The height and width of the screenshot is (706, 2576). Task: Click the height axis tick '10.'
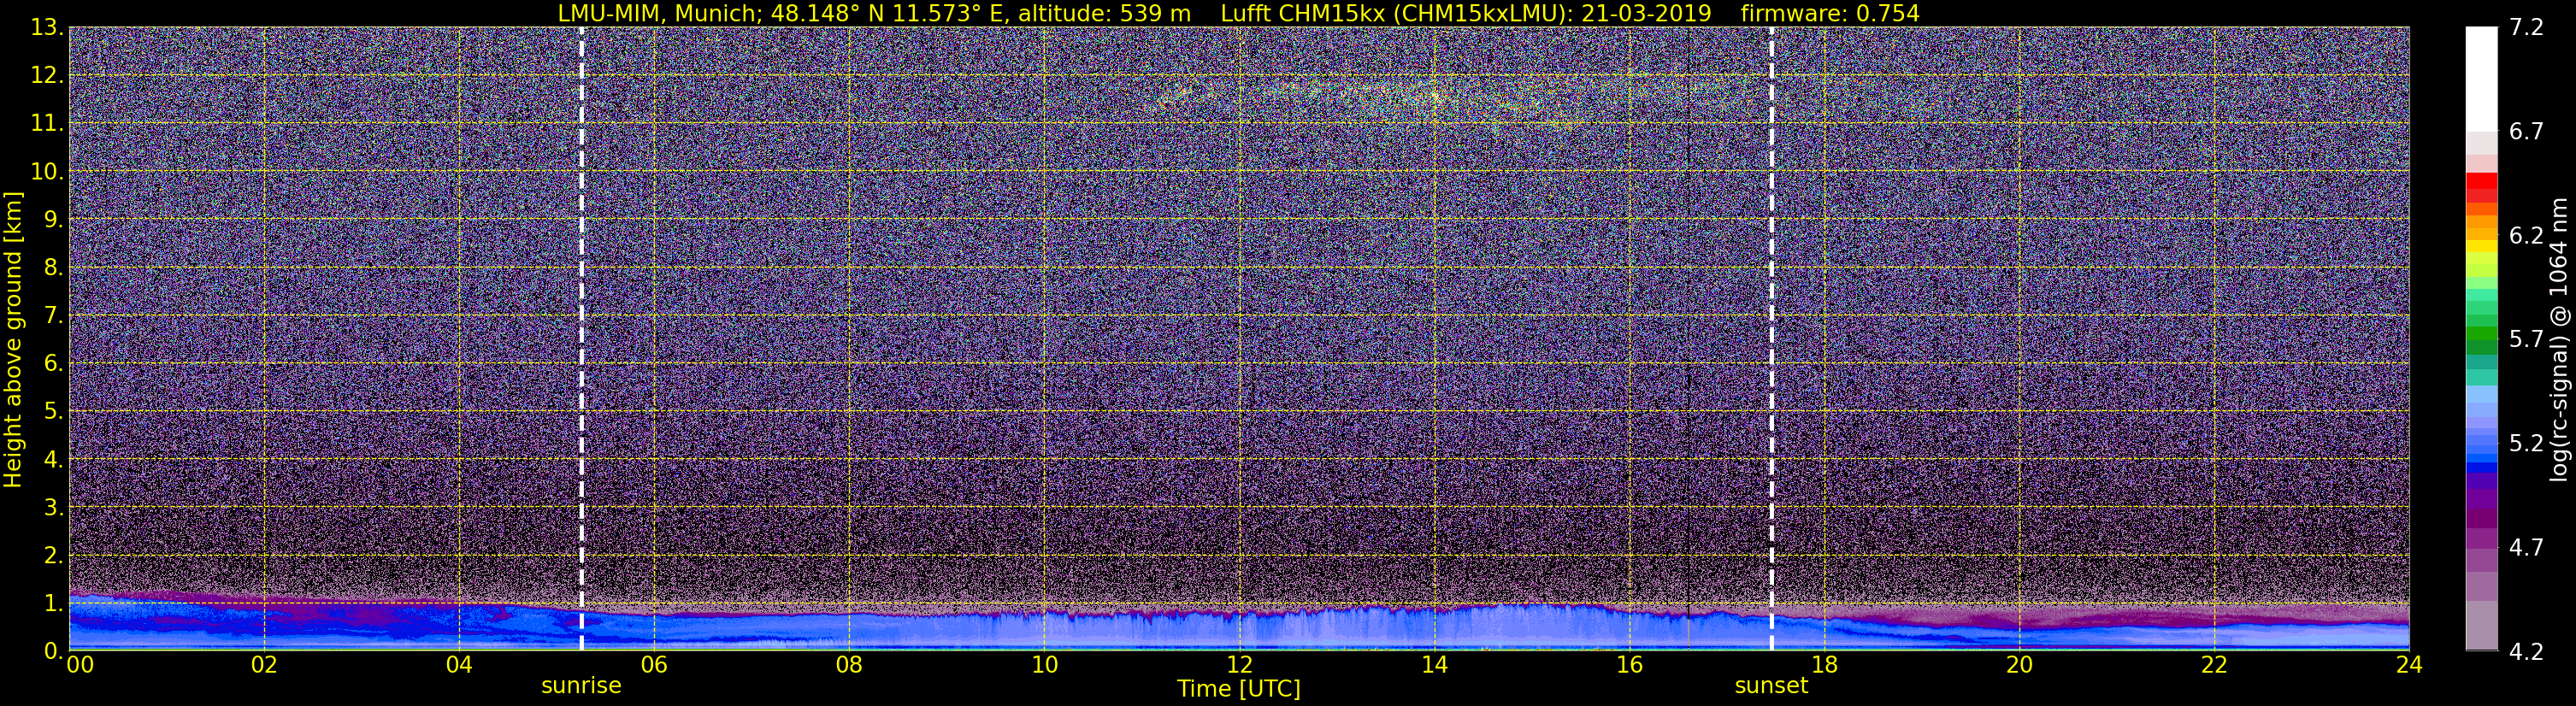[x=46, y=172]
